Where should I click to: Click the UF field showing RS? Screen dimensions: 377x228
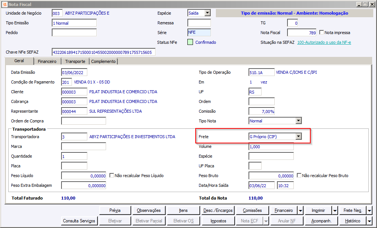coord(255,92)
